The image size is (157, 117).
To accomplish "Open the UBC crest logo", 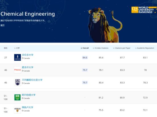I will tap(17, 82).
